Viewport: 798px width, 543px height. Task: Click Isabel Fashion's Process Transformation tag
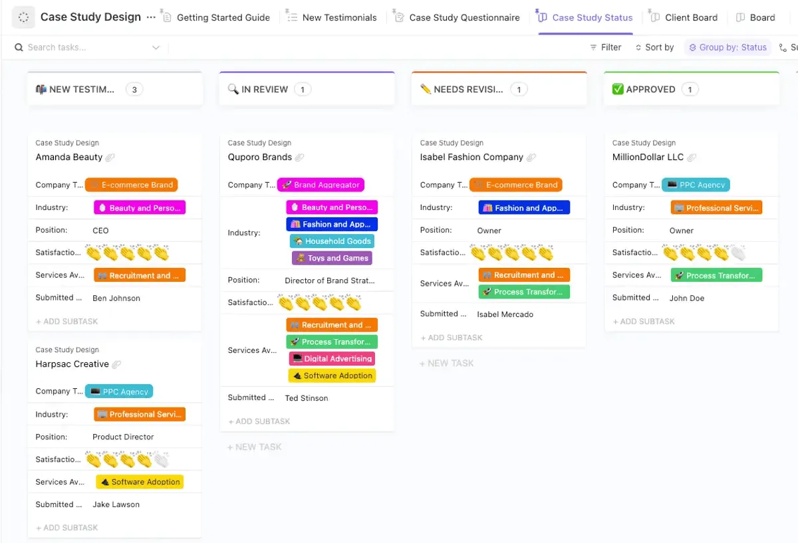coord(524,291)
